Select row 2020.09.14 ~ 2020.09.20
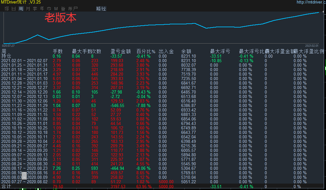The width and height of the screenshot is (326, 190). point(24,150)
